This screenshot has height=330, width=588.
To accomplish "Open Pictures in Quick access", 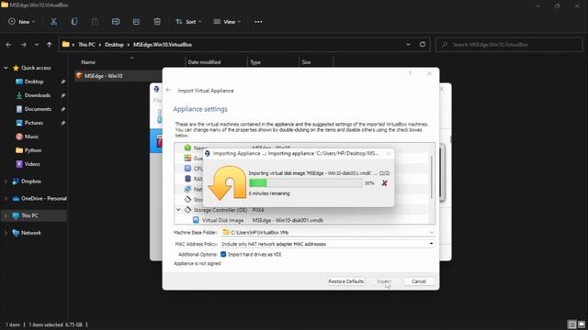I will pos(33,123).
